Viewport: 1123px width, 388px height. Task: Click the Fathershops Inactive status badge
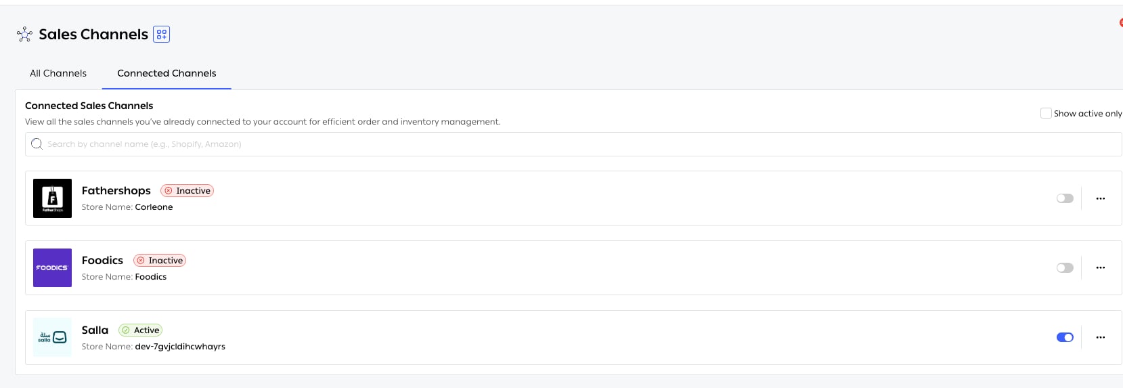pyautogui.click(x=188, y=191)
